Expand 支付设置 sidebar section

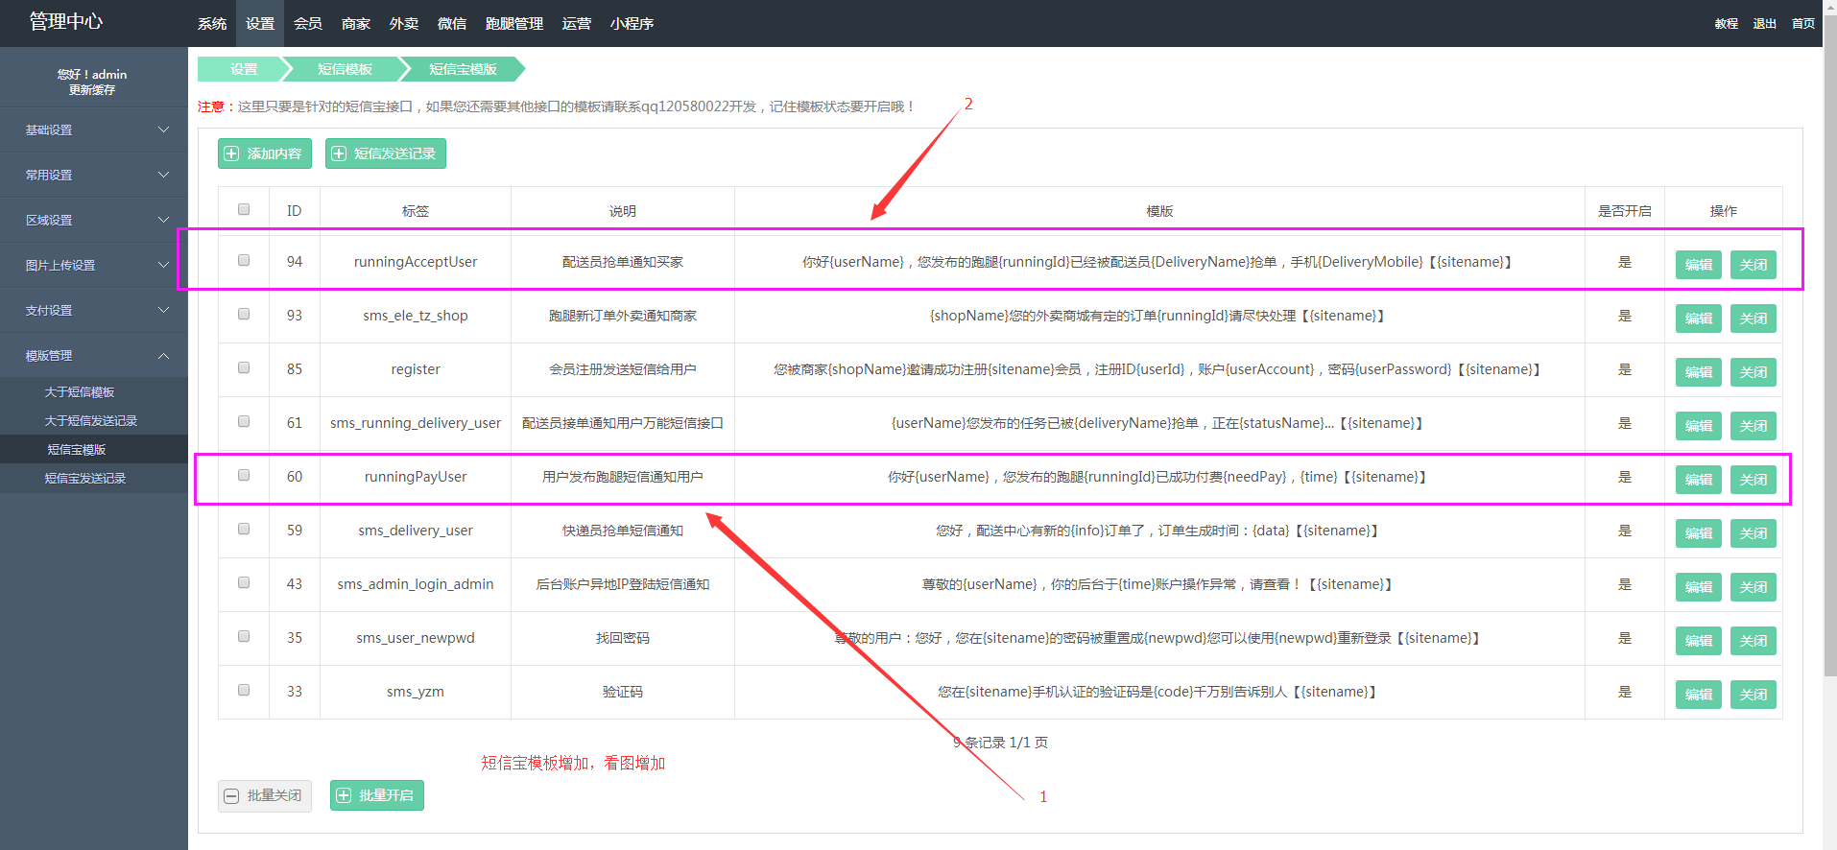tap(94, 310)
